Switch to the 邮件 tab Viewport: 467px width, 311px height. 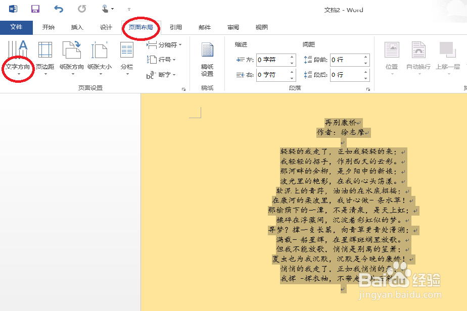tap(205, 27)
